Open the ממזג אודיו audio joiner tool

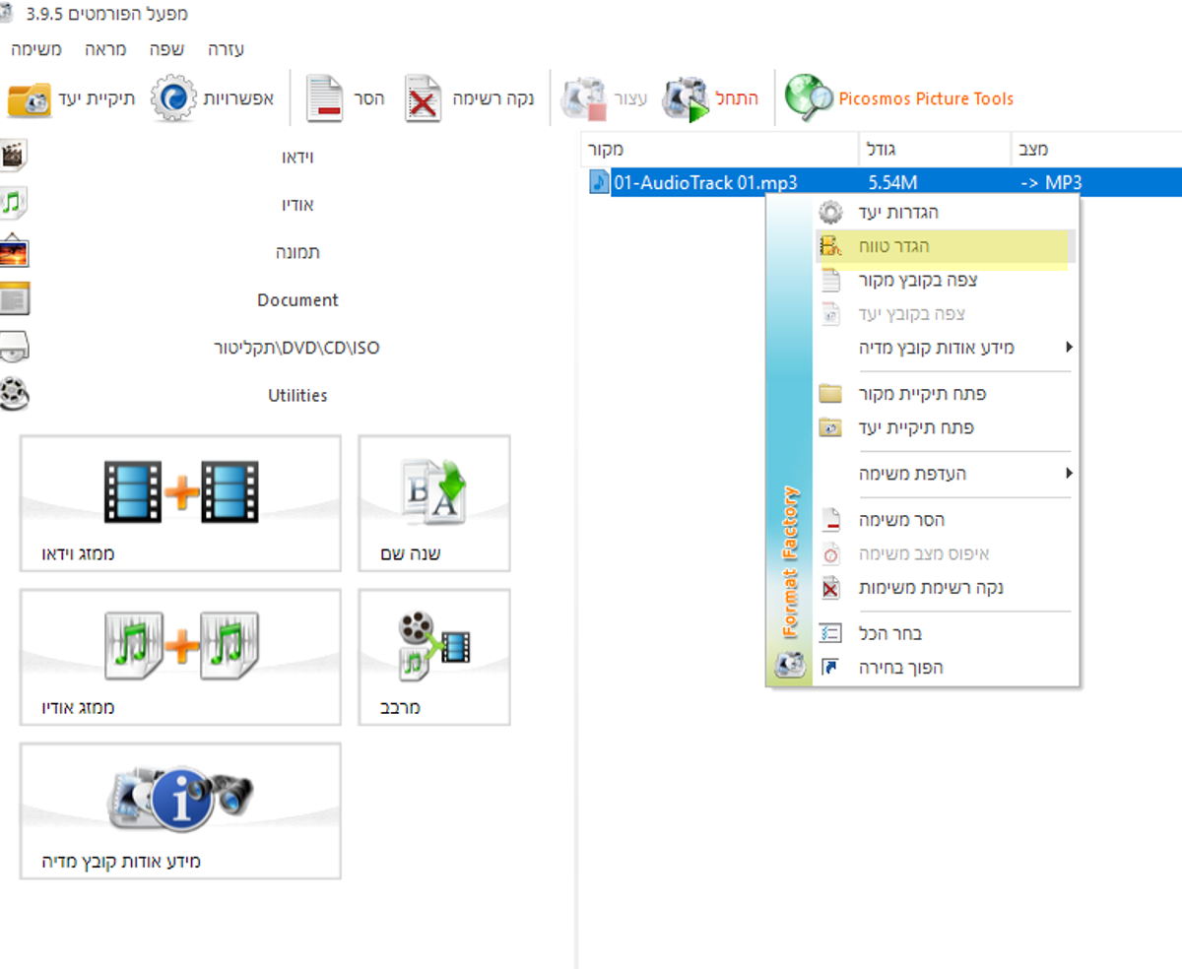pos(180,657)
